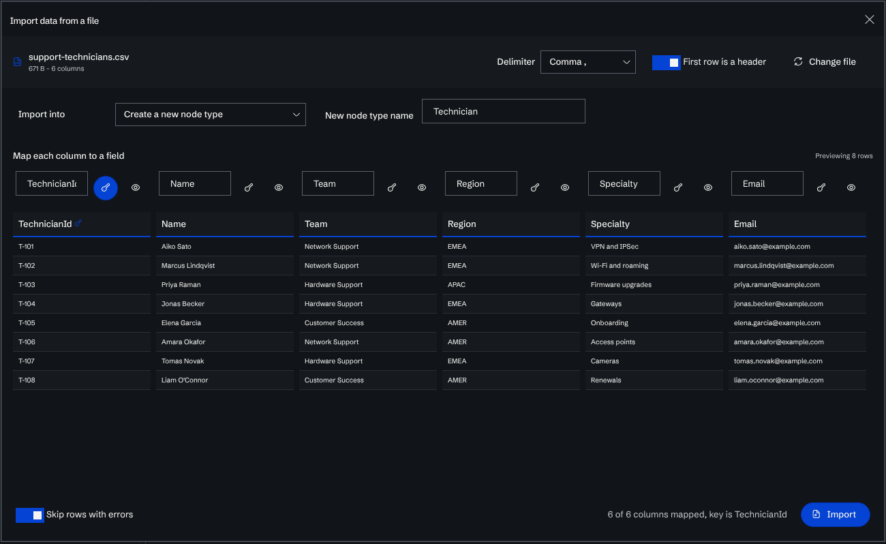This screenshot has width=886, height=544.
Task: Close the import dialog
Action: coord(870,20)
